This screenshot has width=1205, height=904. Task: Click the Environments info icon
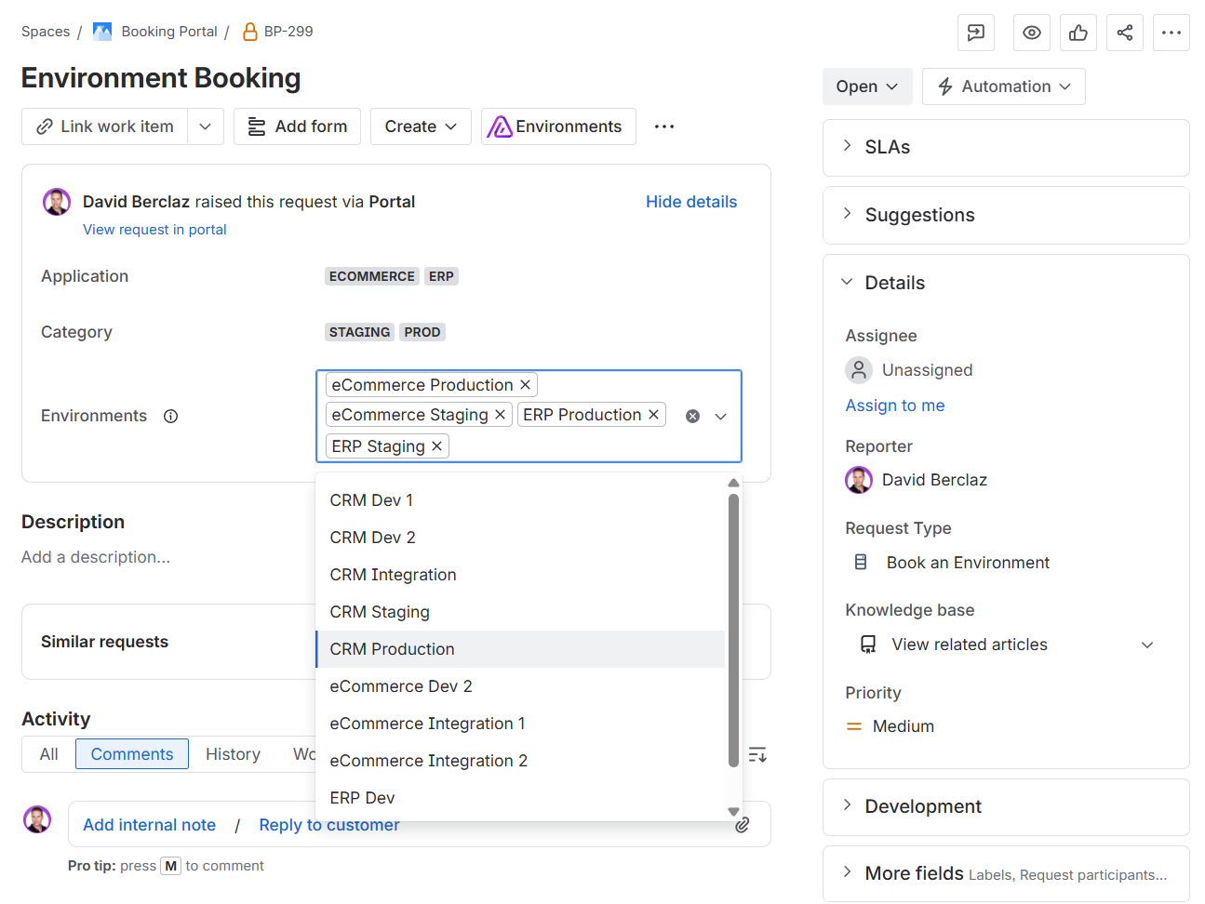coord(171,416)
